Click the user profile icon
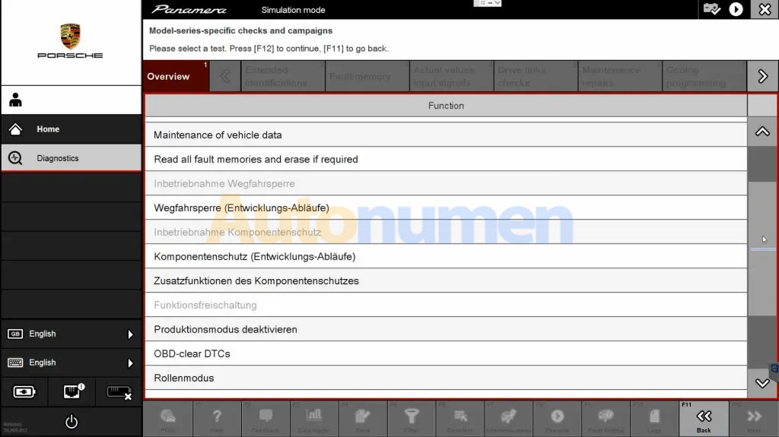The image size is (779, 437). click(x=15, y=100)
